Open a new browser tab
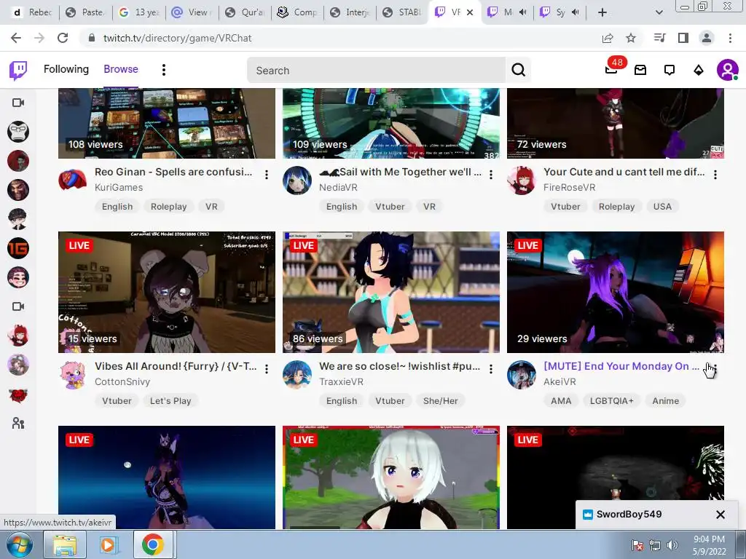The width and height of the screenshot is (746, 559). click(x=602, y=12)
